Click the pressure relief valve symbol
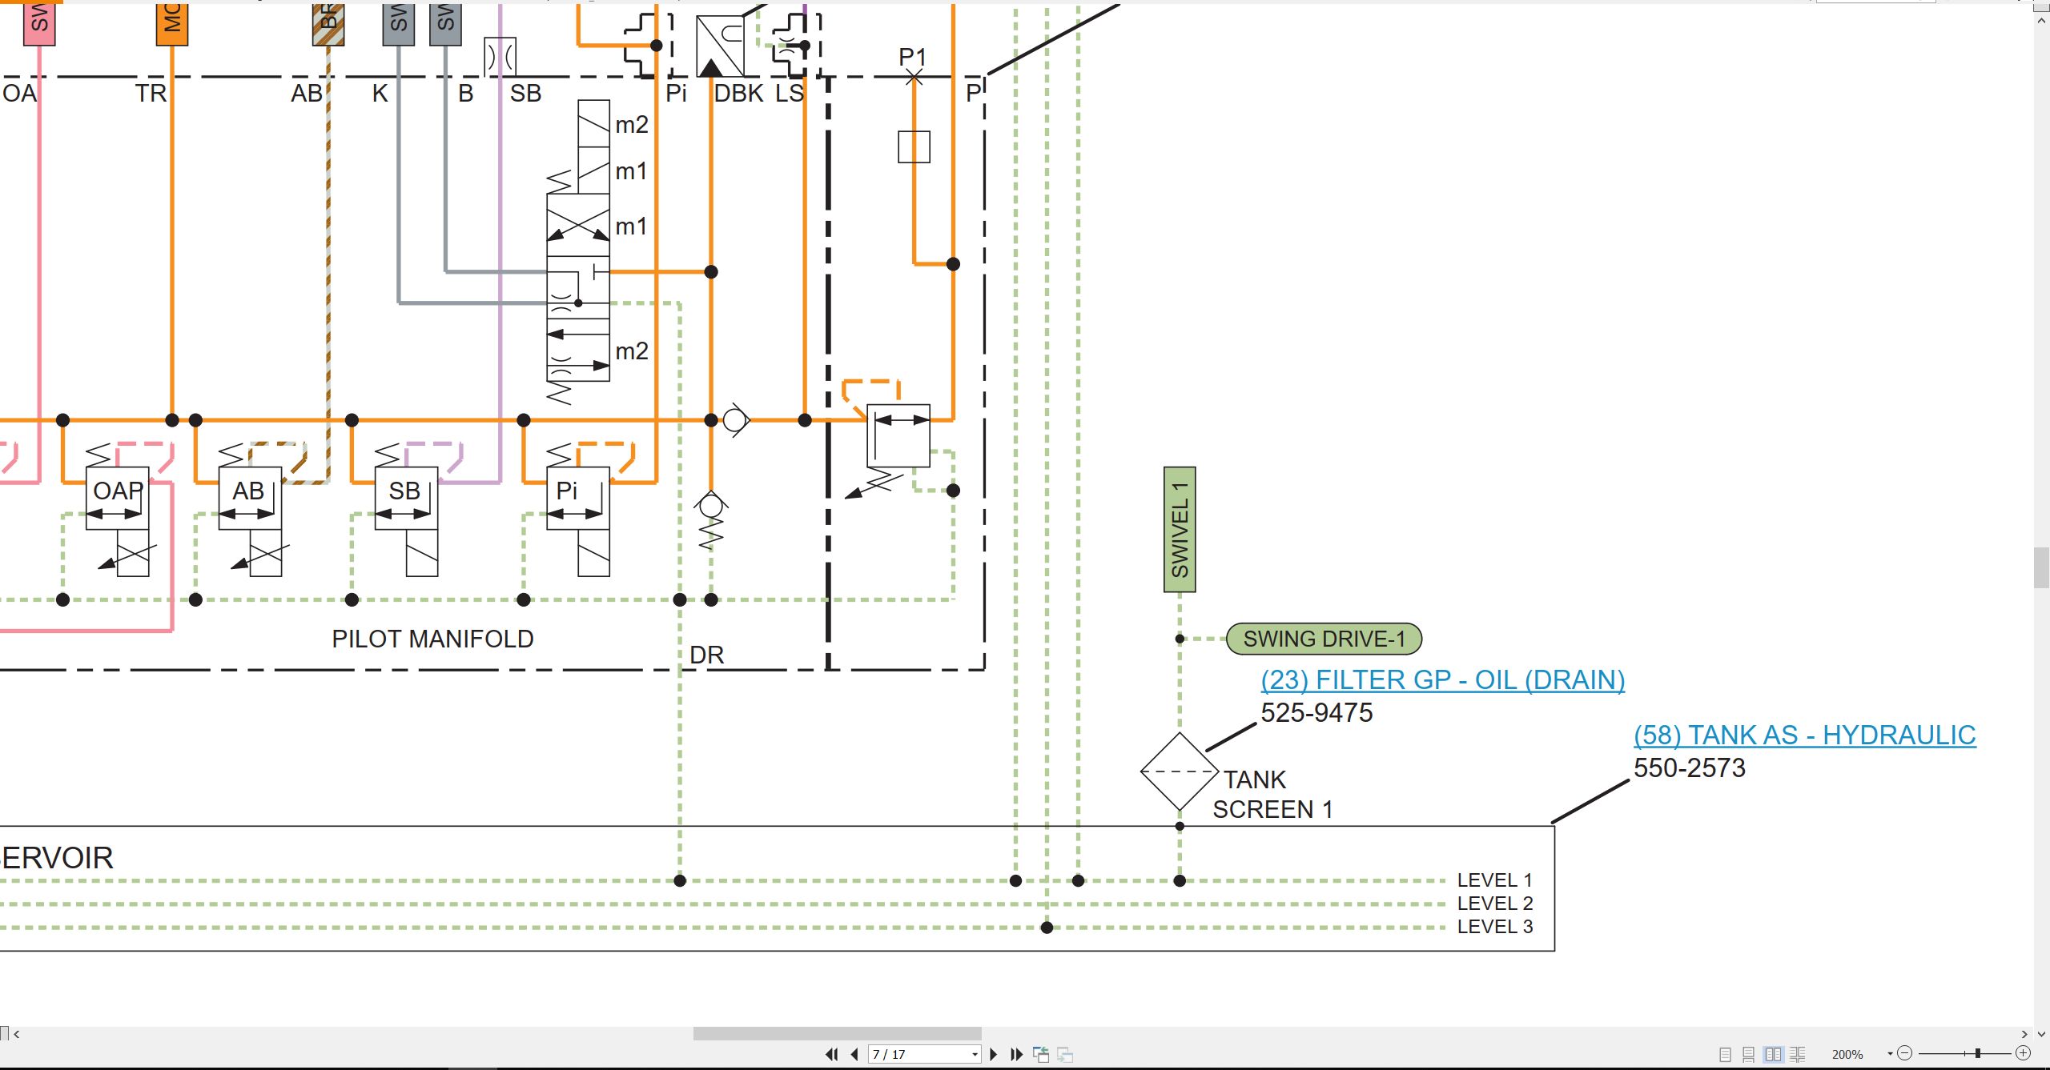Screen dimensions: 2050x1070 [898, 435]
